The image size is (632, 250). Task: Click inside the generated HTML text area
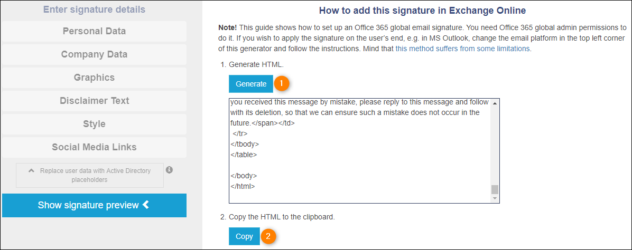tap(359, 151)
